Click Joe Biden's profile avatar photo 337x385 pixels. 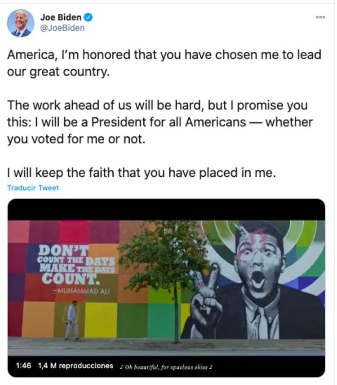pyautogui.click(x=21, y=23)
